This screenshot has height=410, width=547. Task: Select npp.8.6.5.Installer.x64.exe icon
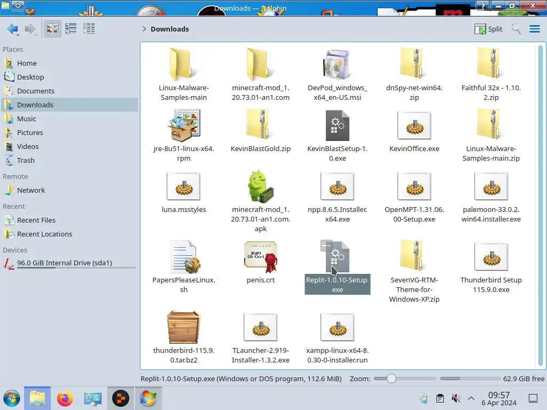(x=338, y=186)
